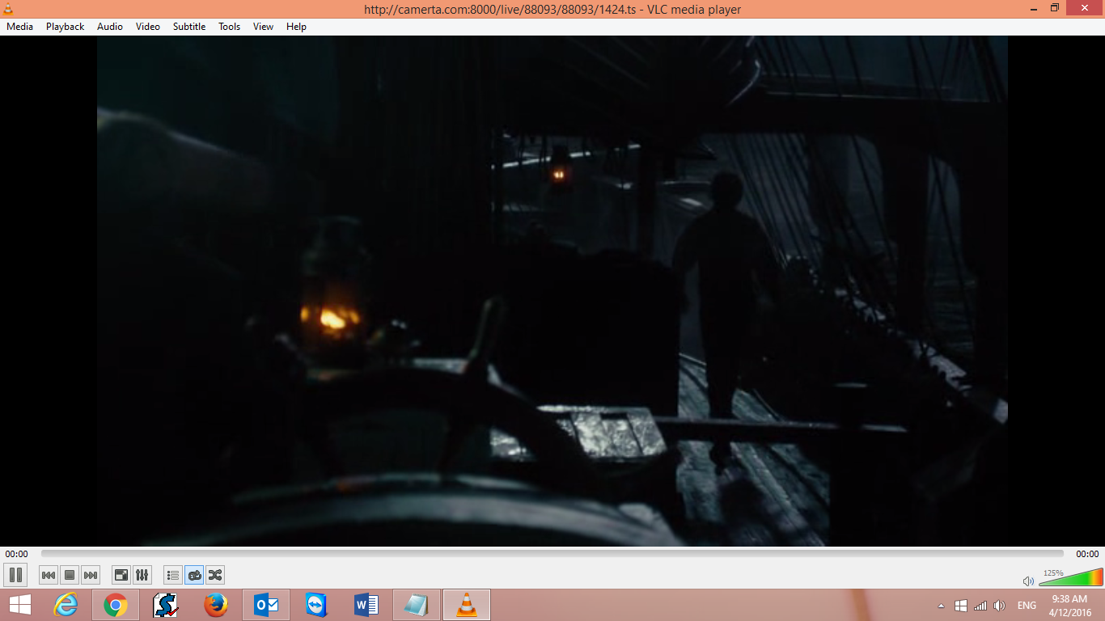Expand the hidden system tray icons
Viewport: 1105px width, 621px height.
coord(940,605)
